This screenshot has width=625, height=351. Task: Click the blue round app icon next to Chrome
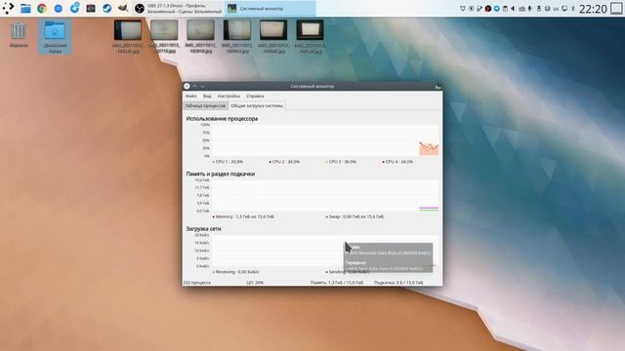pyautogui.click(x=59, y=9)
